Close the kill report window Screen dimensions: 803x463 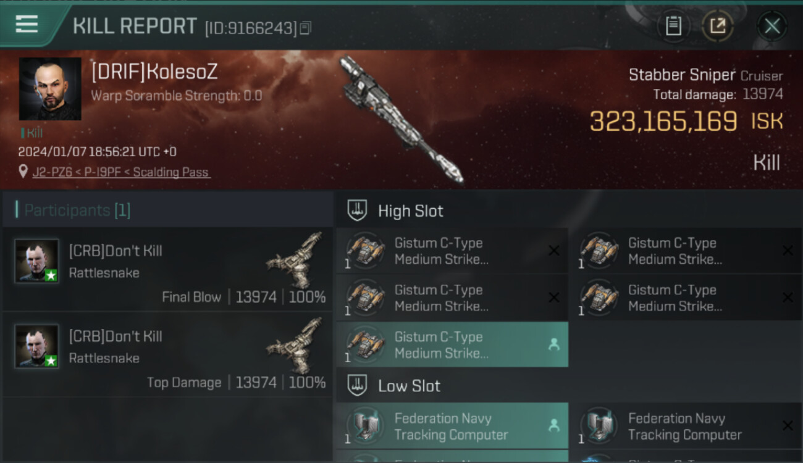click(772, 26)
